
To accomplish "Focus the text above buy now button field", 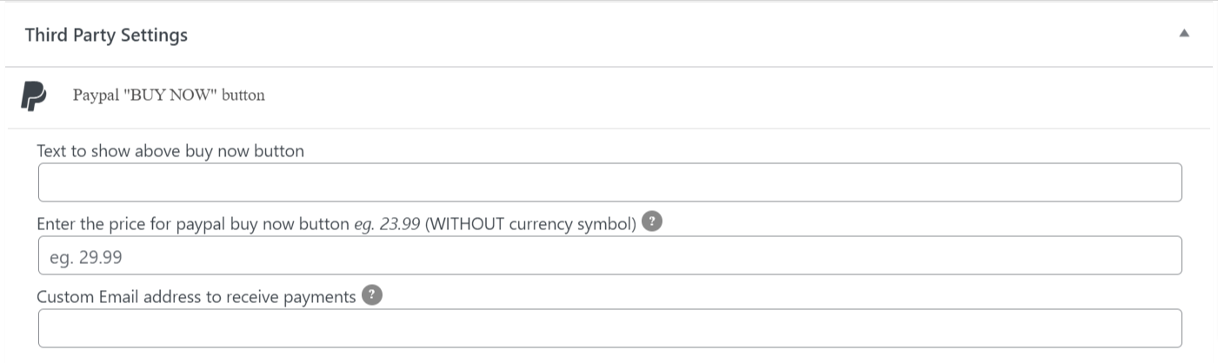I will [609, 182].
